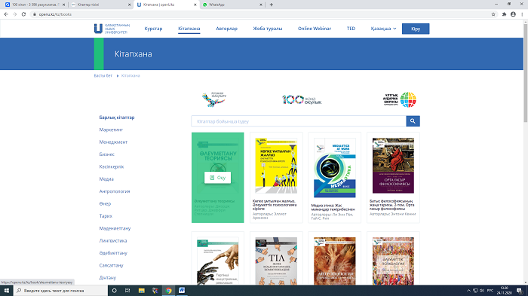Click the book search input field
528x296 pixels.
click(x=299, y=121)
